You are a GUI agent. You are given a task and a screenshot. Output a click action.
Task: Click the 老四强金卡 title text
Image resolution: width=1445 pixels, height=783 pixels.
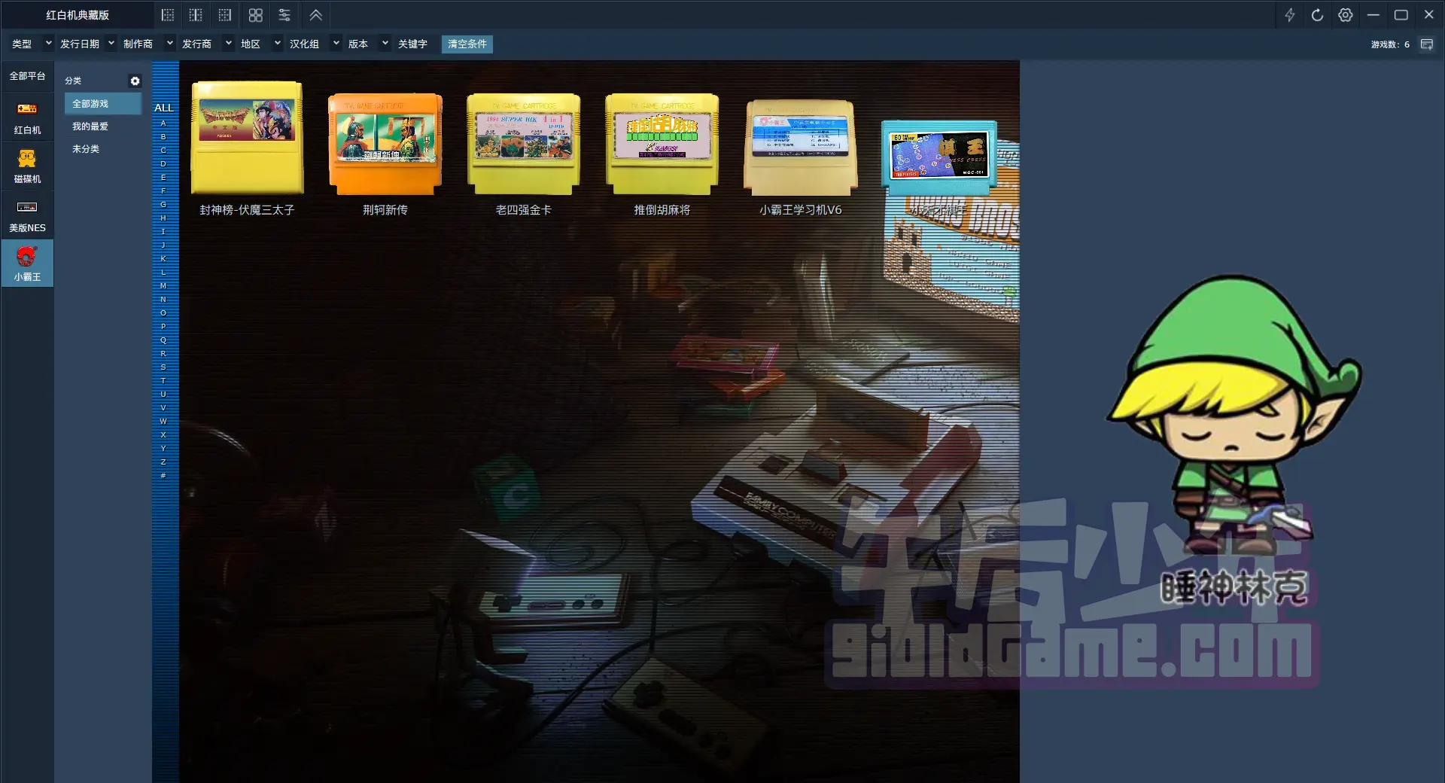click(x=524, y=210)
